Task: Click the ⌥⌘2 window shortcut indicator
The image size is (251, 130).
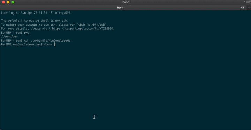Action: click(247, 2)
